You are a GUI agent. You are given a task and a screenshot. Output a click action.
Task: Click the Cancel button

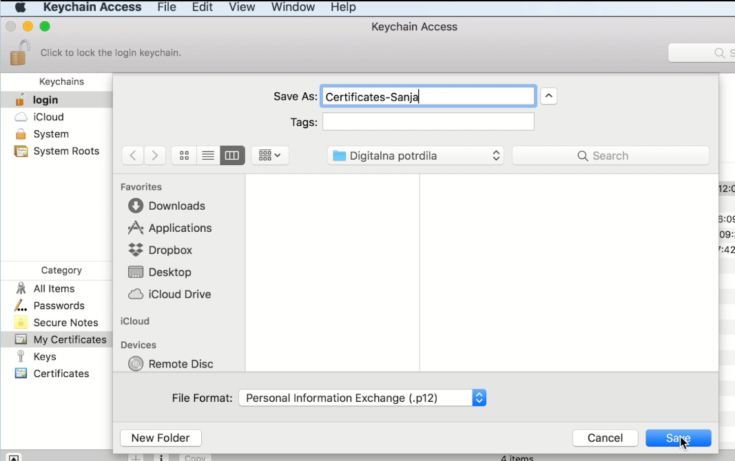605,438
